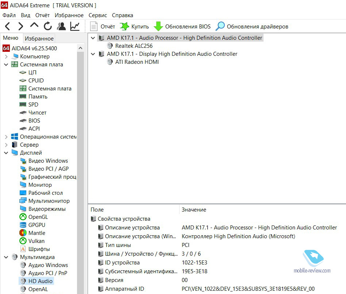Collapse the Дисплей tree node
346x294 pixels.
[x=6, y=153]
